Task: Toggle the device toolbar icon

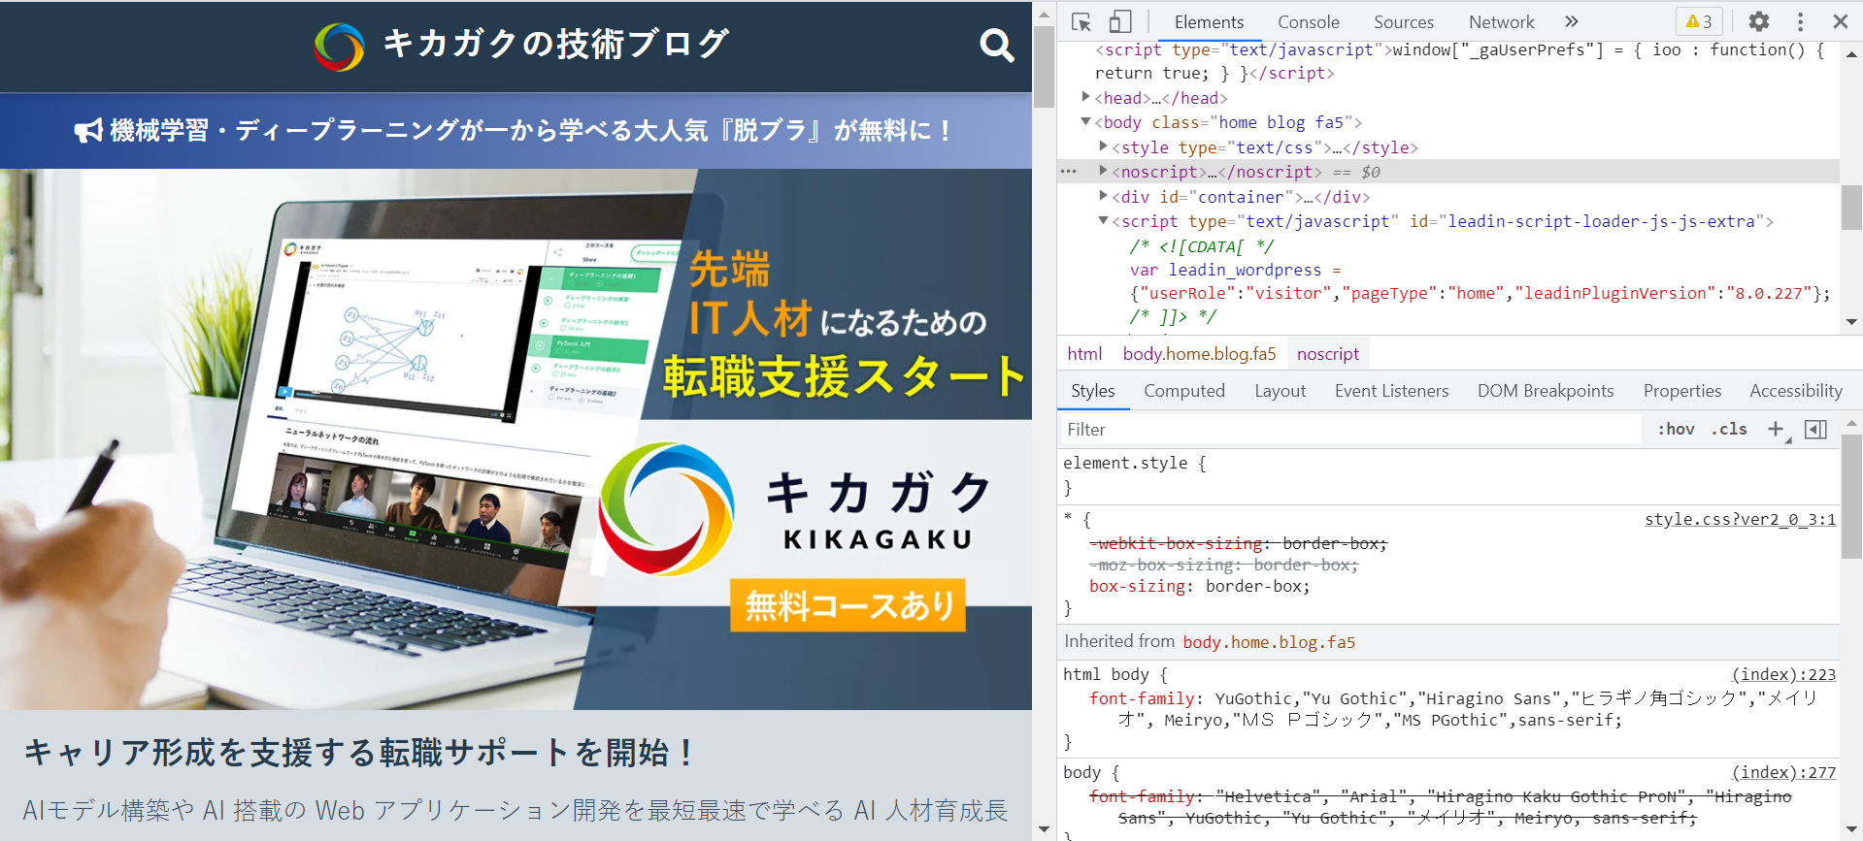Action: coord(1120,21)
